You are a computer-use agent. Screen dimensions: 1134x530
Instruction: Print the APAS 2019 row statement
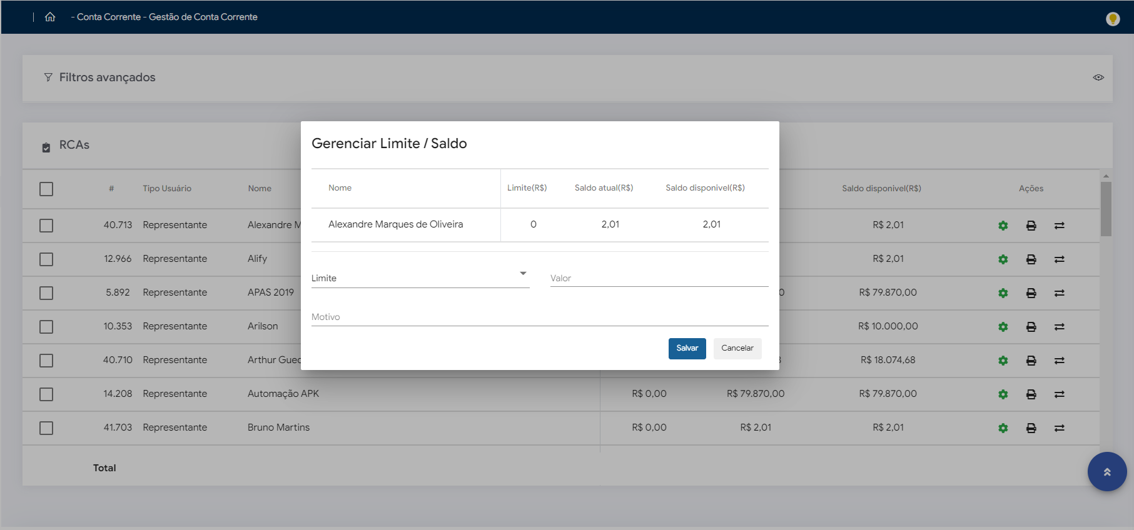click(x=1031, y=293)
